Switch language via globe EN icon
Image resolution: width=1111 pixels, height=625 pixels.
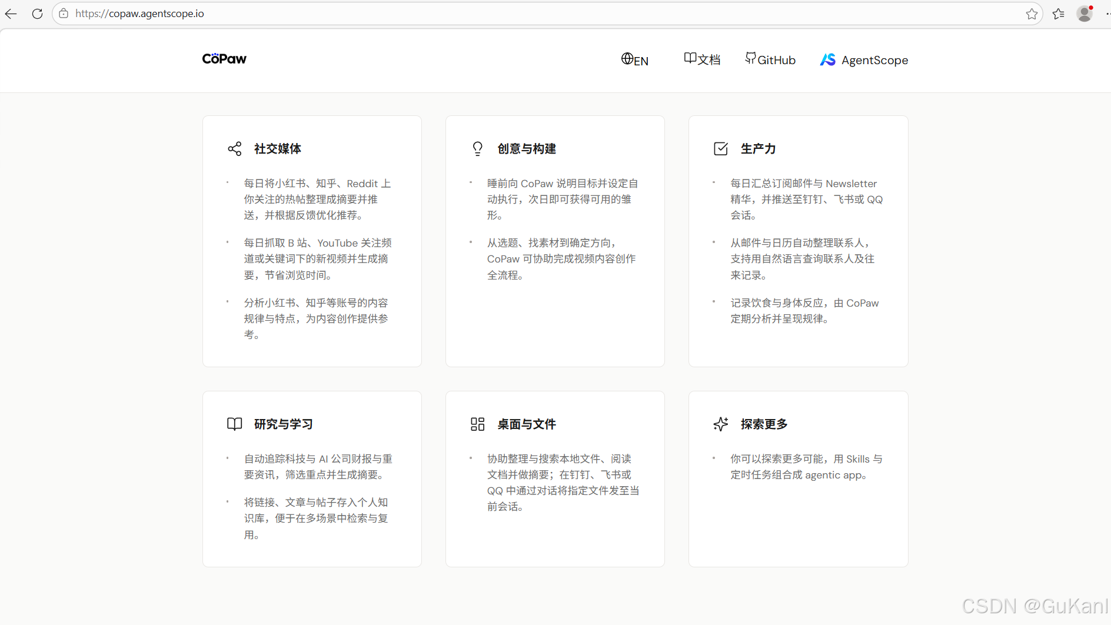coord(635,59)
